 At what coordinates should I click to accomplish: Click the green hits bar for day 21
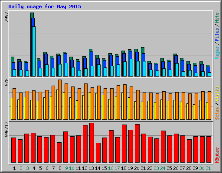click(143, 50)
